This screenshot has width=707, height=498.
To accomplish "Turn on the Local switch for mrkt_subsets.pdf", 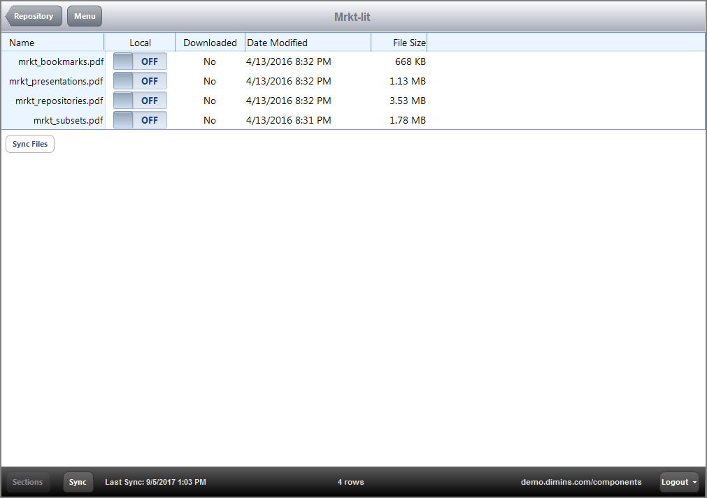I will (x=139, y=120).
